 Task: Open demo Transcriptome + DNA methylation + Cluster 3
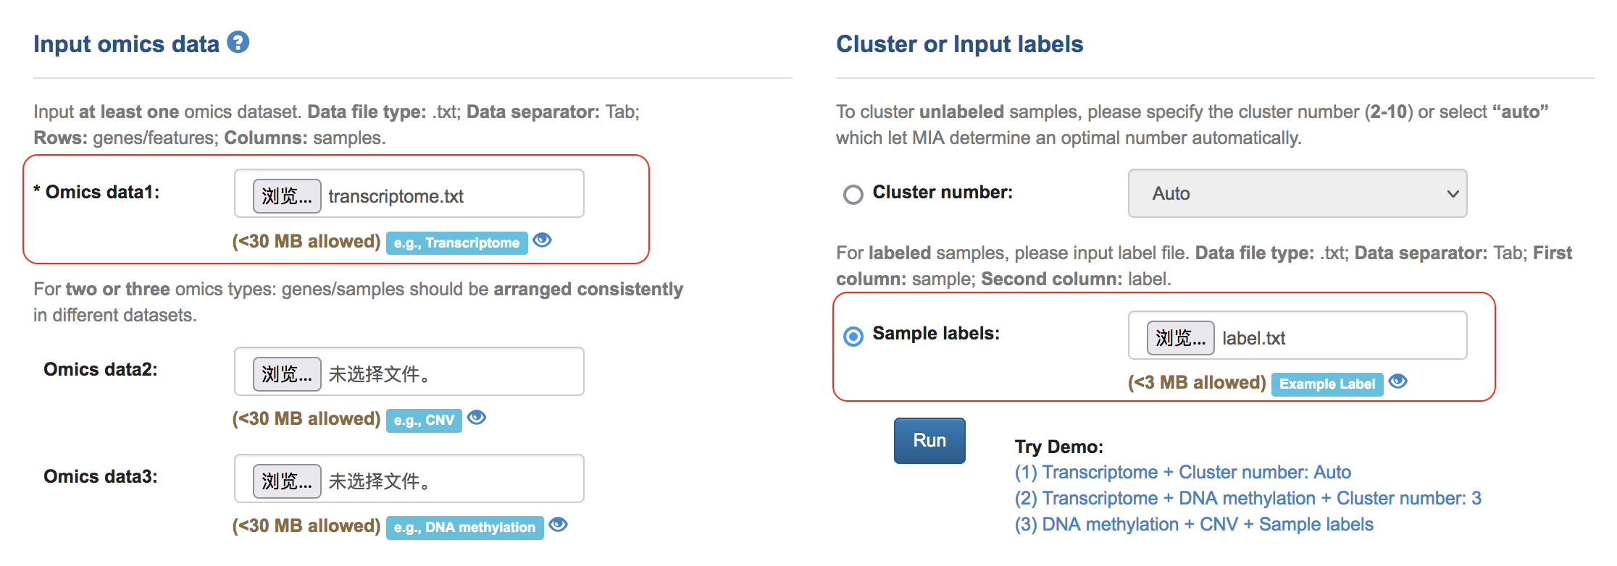[x=1248, y=498]
